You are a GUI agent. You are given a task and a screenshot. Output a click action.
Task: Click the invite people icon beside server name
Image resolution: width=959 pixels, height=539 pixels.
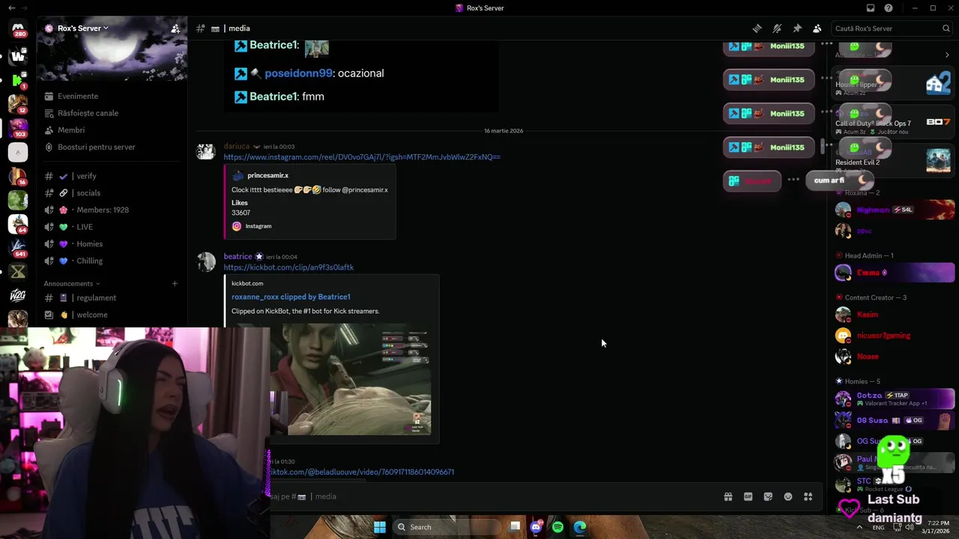point(175,28)
